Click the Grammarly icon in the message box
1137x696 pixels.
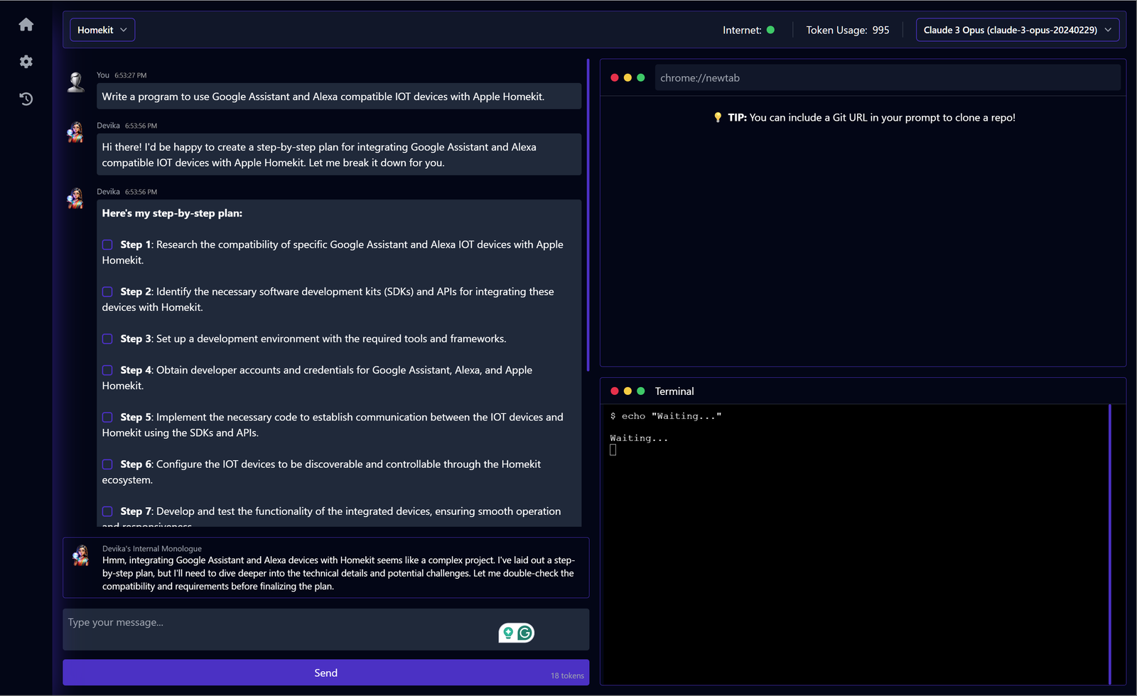tap(524, 632)
